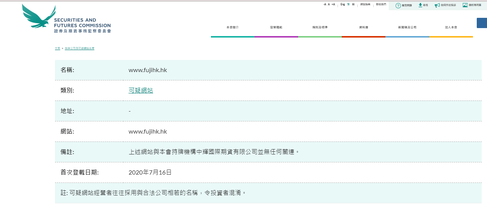487x214 pixels.
Task: Expand the 資料庫 menu
Action: (363, 28)
